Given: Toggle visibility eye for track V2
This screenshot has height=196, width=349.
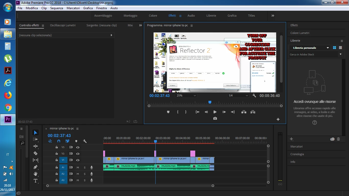Looking at the screenshot, I should coord(78,154).
